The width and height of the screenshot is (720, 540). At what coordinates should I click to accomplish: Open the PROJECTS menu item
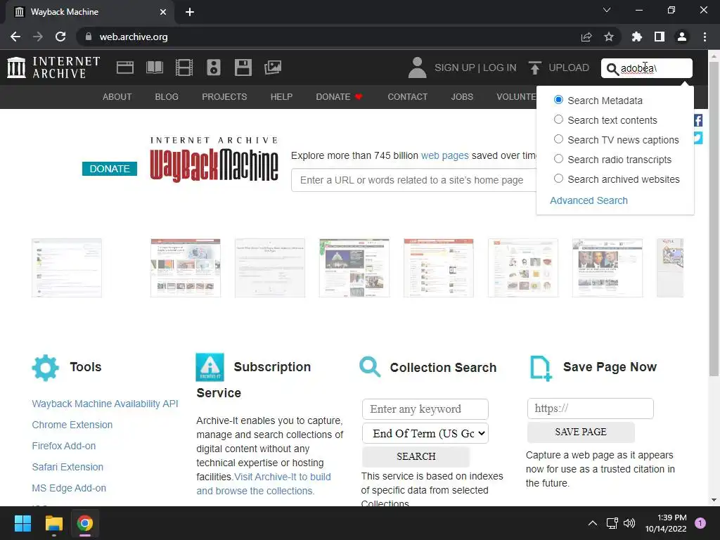pyautogui.click(x=224, y=97)
